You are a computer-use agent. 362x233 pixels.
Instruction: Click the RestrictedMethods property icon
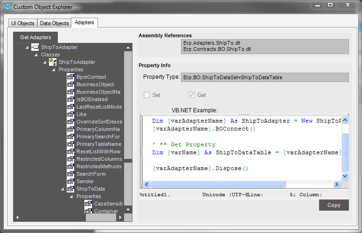tap(70, 166)
